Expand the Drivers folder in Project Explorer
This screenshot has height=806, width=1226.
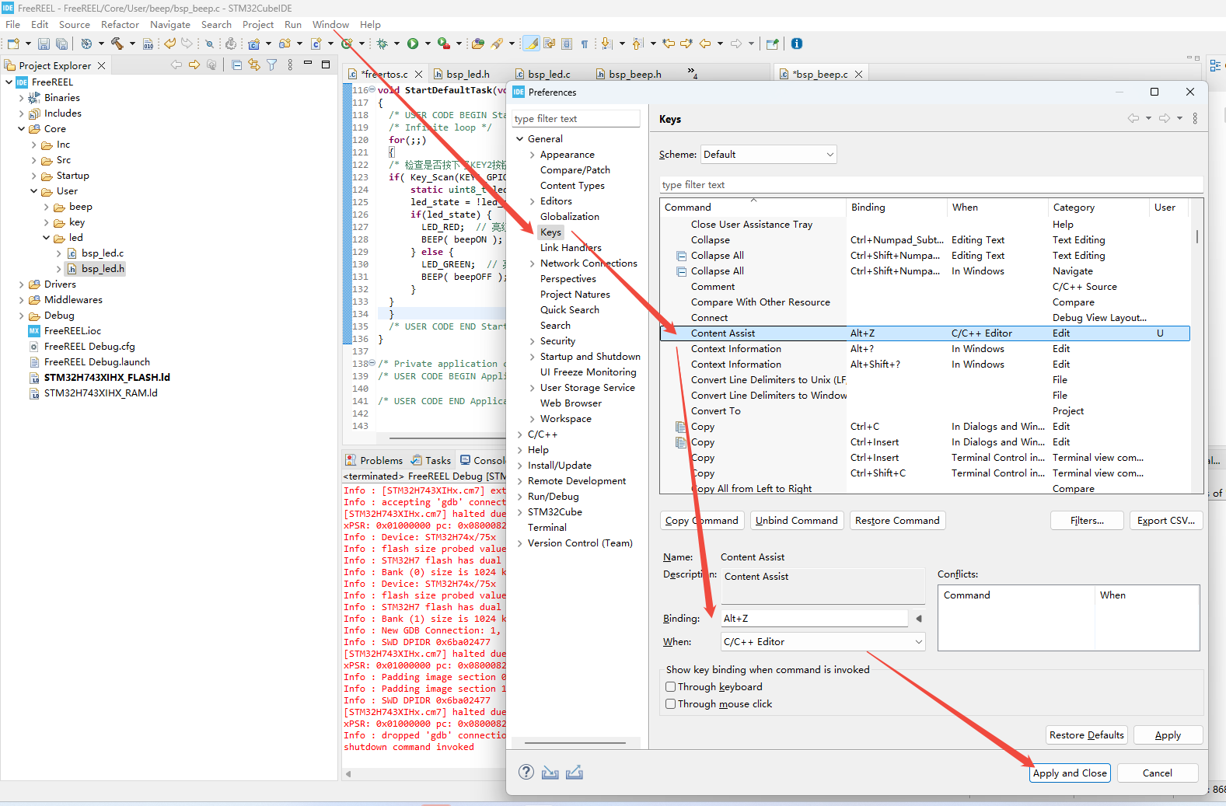[21, 284]
